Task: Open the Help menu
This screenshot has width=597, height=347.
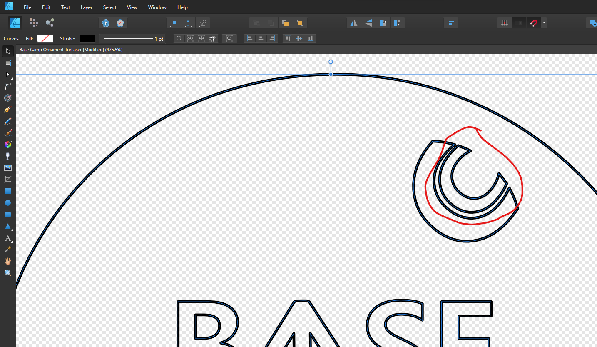Action: pyautogui.click(x=182, y=7)
